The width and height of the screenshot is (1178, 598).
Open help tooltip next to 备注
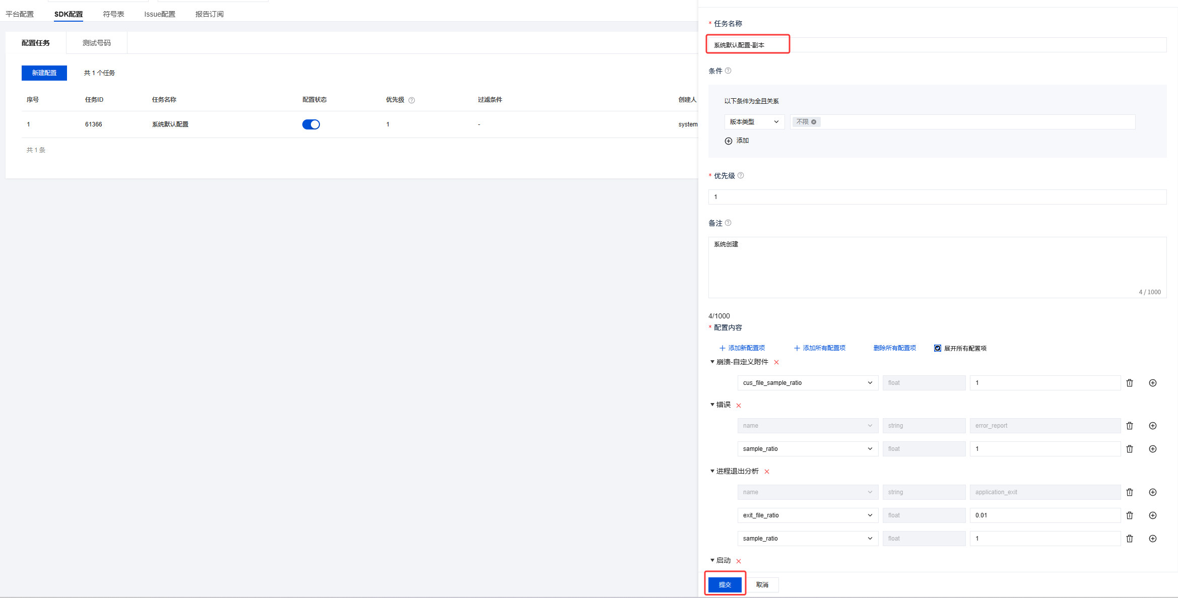728,223
